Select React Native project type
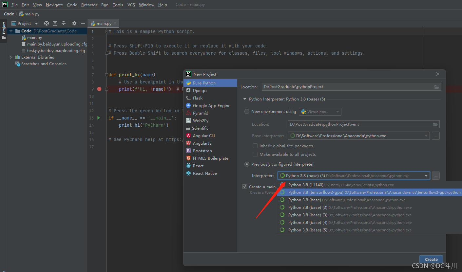The width and height of the screenshot is (462, 272). point(210,173)
